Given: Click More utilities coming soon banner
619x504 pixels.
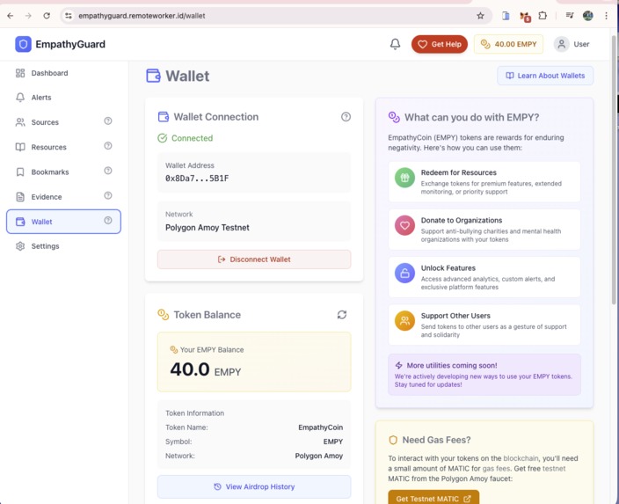Looking at the screenshot, I should pos(484,375).
